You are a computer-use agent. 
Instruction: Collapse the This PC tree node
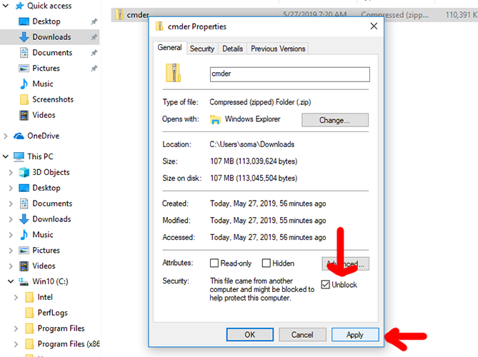tap(6, 156)
